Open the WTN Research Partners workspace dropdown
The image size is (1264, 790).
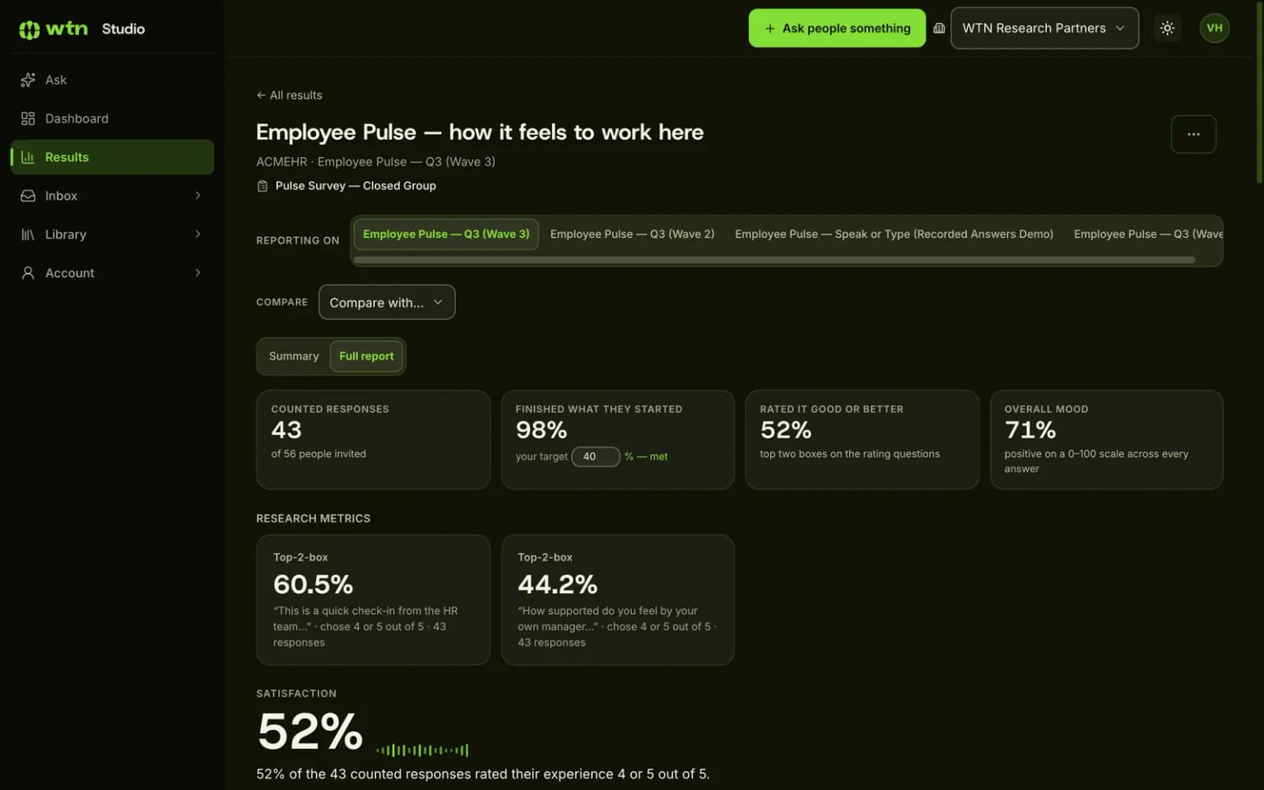[1044, 28]
